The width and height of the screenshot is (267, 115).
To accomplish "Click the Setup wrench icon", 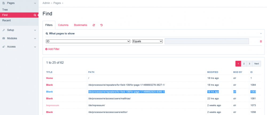I will (4, 30).
